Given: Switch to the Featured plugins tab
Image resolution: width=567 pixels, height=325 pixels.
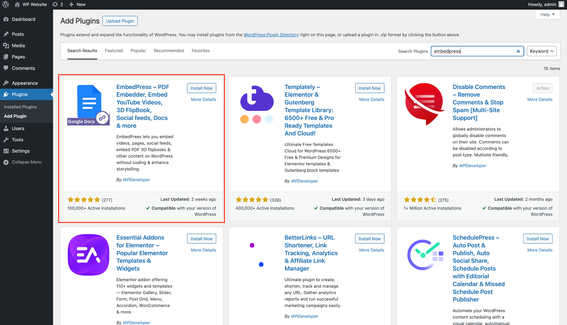Looking at the screenshot, I should click(114, 51).
